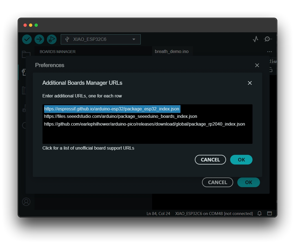Open the Sketchbook folder sidebar icon

point(26,54)
